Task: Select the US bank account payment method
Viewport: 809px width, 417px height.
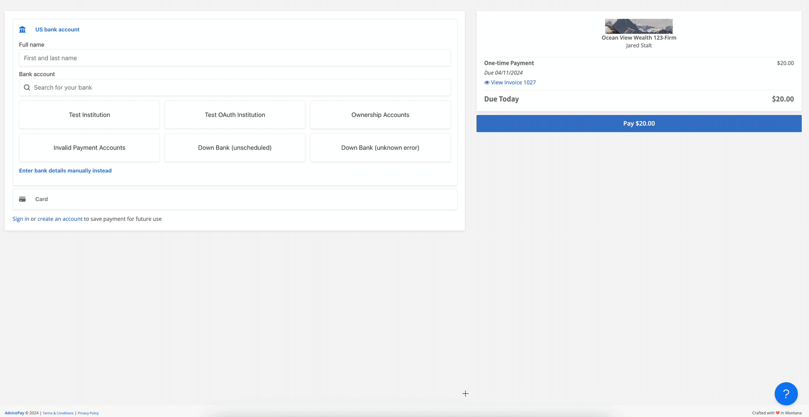Action: [57, 29]
